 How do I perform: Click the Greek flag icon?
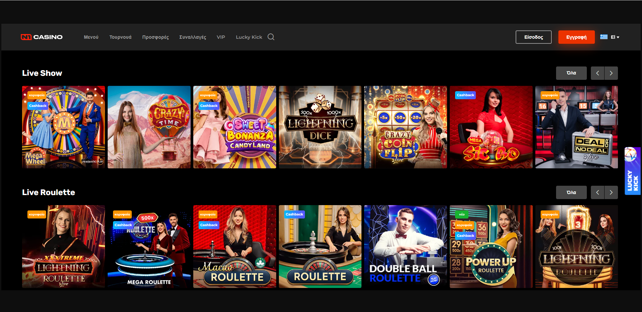click(x=604, y=37)
